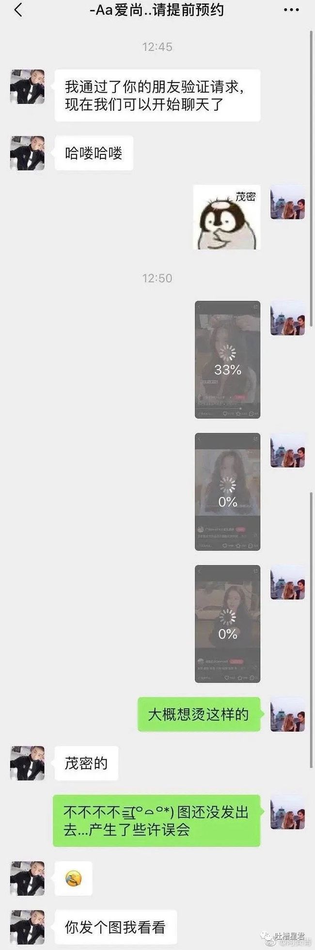Tap the 哈喽哈喽 message bubble
The image size is (315, 950).
pos(94,153)
